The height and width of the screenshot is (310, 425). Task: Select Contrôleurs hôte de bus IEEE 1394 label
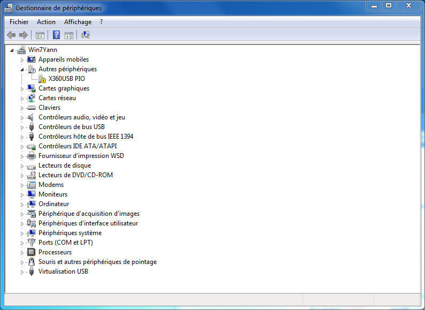[x=86, y=137]
